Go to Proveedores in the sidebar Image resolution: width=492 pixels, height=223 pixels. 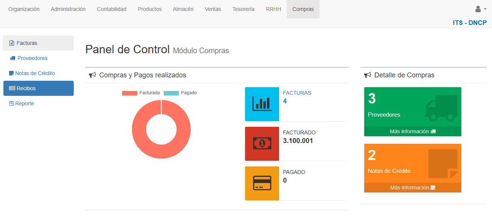tap(32, 58)
